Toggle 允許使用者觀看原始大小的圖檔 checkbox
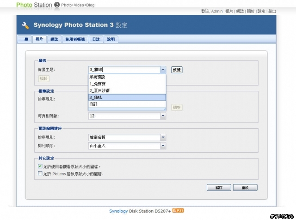296x220 pixels. click(x=40, y=166)
